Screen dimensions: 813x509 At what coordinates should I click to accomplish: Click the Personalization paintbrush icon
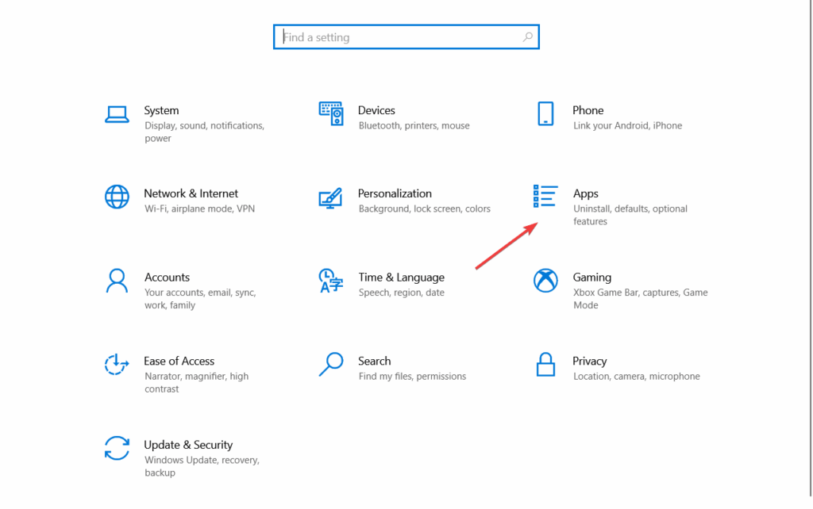(x=331, y=197)
